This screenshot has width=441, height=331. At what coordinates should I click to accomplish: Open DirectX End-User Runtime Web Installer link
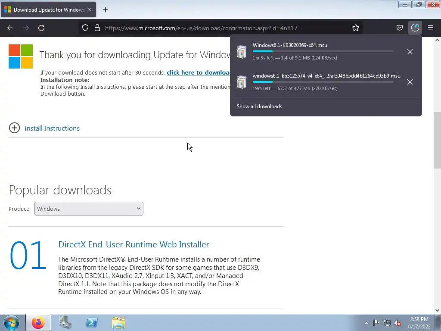pyautogui.click(x=134, y=244)
